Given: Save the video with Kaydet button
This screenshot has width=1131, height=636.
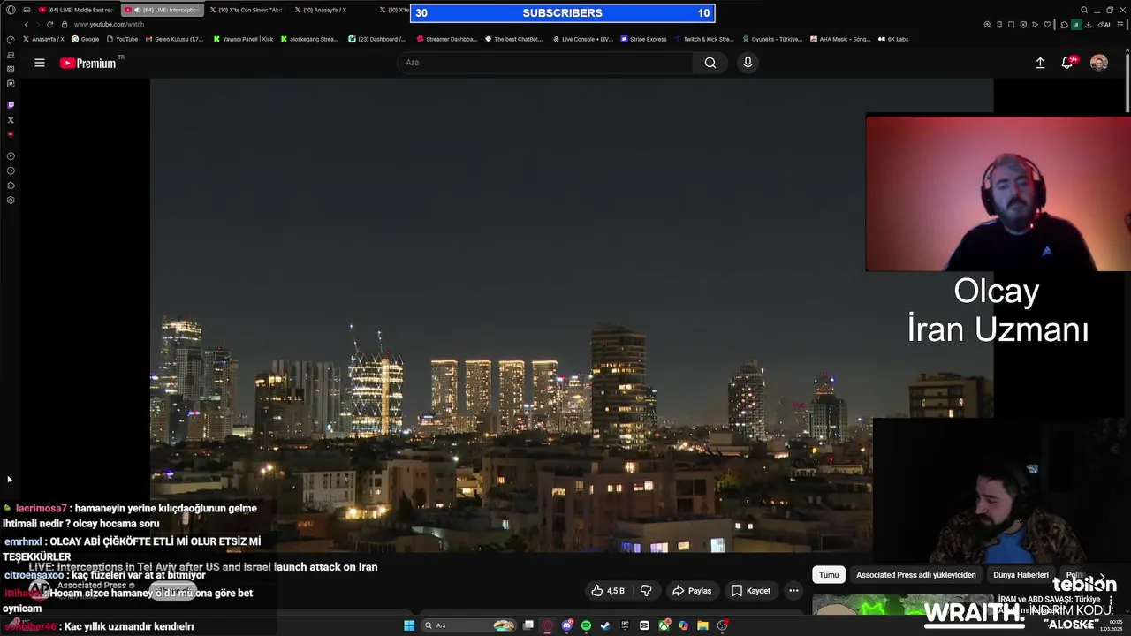Looking at the screenshot, I should pos(750,591).
